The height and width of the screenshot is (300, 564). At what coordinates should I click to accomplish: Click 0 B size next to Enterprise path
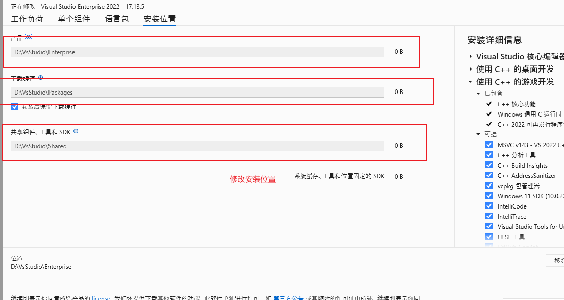(x=399, y=52)
